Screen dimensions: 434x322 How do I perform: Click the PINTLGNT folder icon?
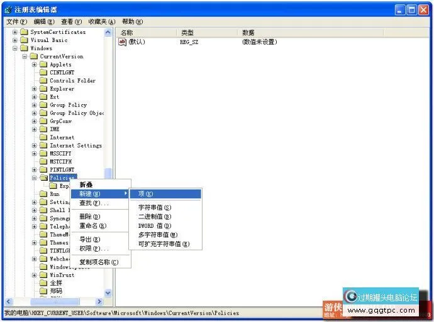(43, 169)
